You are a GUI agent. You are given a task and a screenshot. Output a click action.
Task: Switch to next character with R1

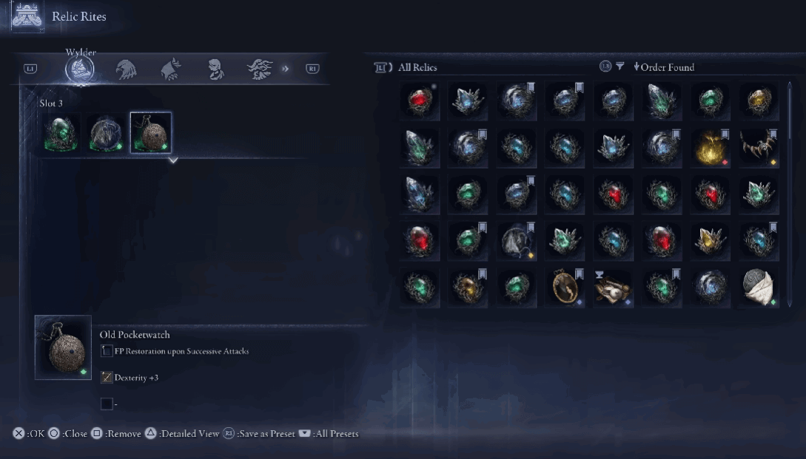tap(312, 69)
